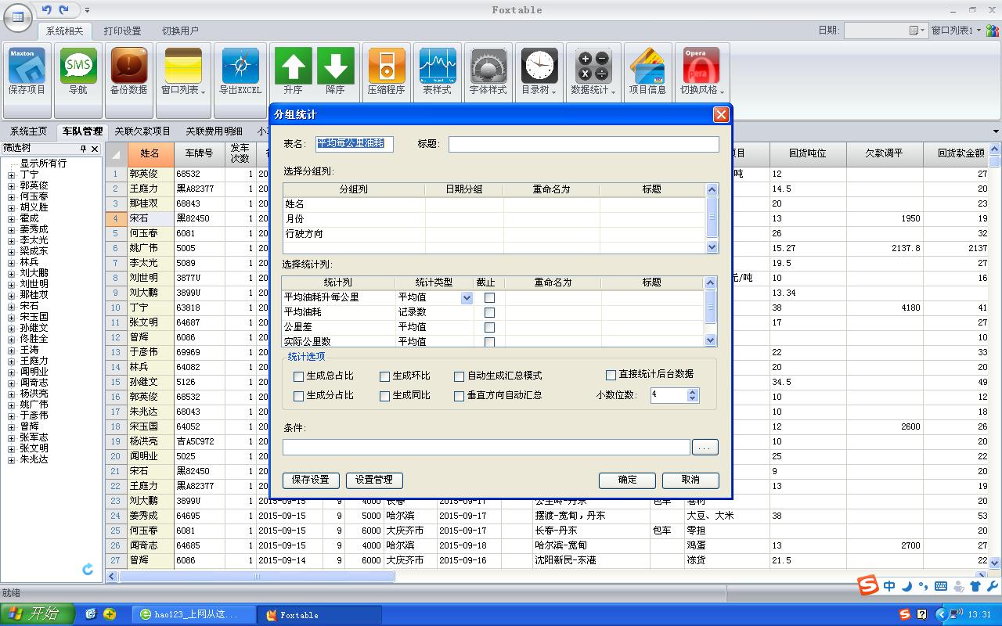Click the 确定 button in dialog
Viewport: 1002px width, 626px height.
coord(627,480)
